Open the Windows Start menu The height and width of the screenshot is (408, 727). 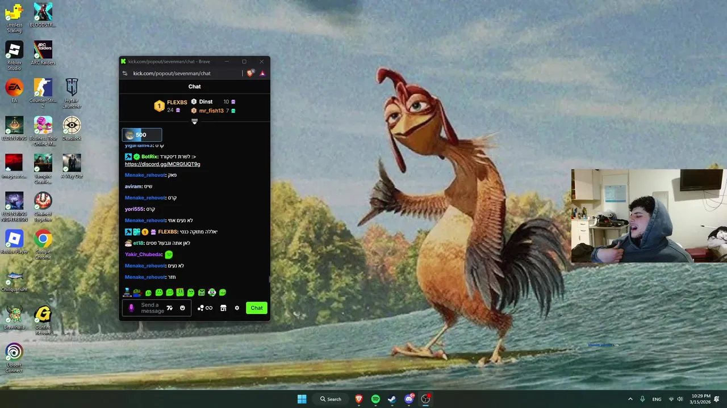[302, 399]
